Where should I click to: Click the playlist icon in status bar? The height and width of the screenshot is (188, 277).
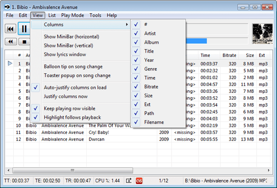click(129, 181)
